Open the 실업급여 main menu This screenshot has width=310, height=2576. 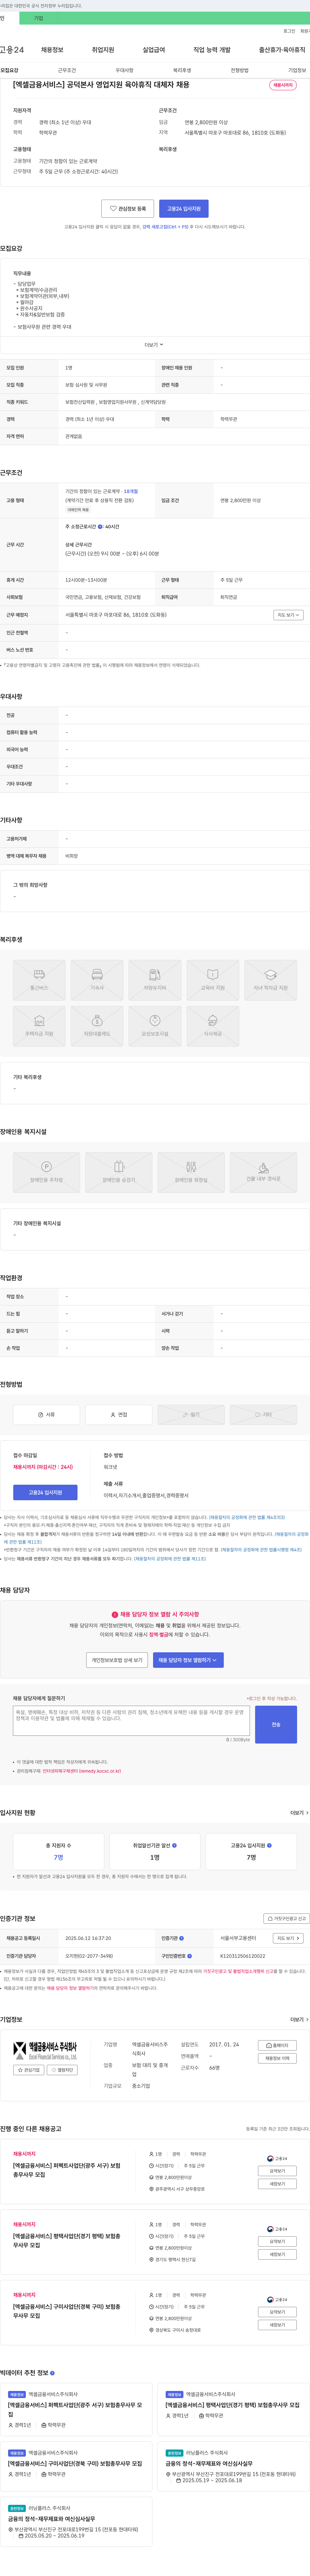coord(153,50)
